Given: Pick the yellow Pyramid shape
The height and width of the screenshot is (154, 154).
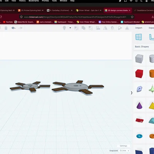Looking at the screenshot, I should tap(152, 105).
